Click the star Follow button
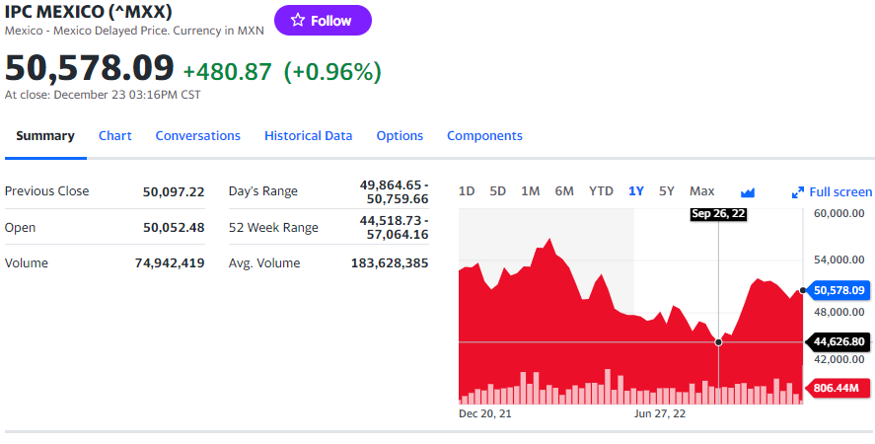 tap(323, 21)
